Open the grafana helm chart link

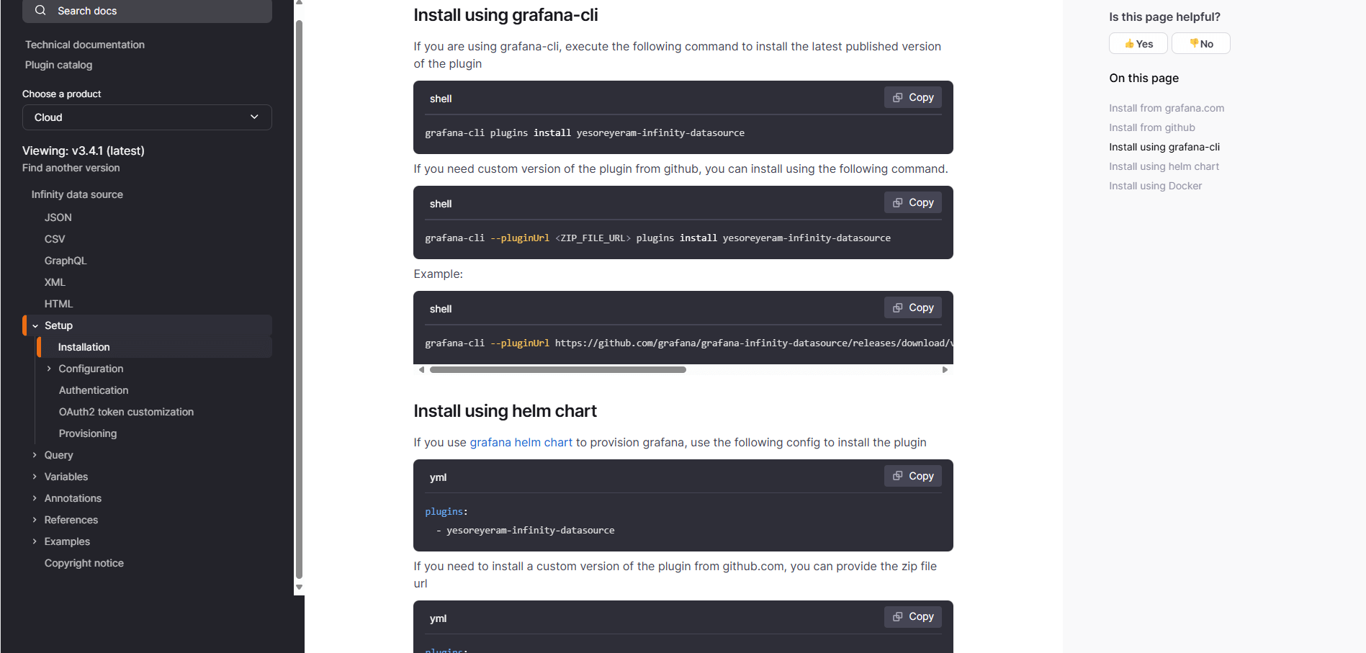coord(521,442)
